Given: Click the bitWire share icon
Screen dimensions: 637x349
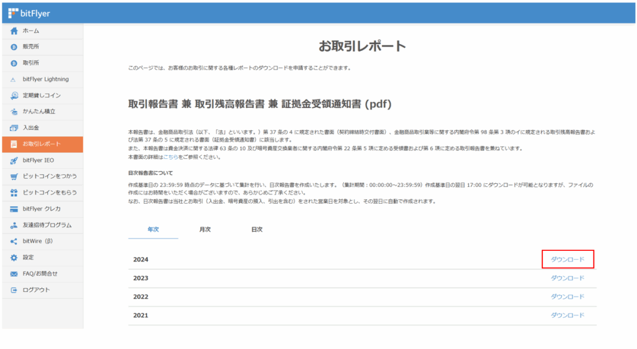Looking at the screenshot, I should [x=14, y=242].
